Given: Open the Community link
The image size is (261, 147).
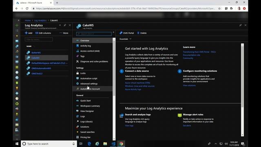Looking at the screenshot, I should [188, 58].
